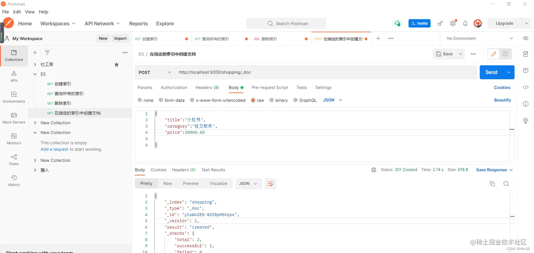The image size is (534, 253).
Task: Click the request URL input field
Action: coord(326,72)
